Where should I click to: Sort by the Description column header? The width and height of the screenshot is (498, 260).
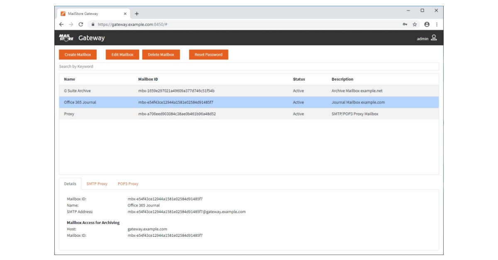pos(342,79)
